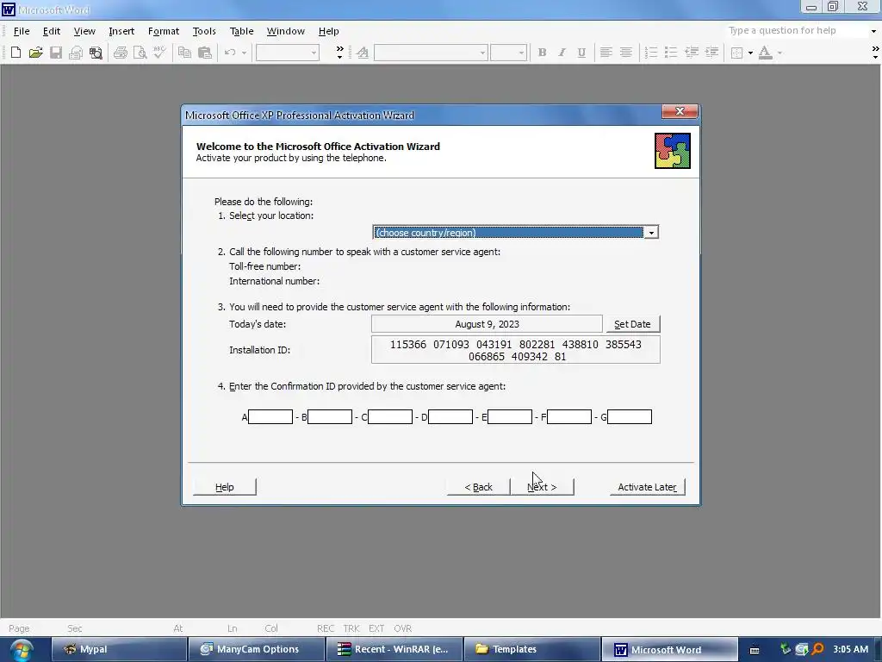882x662 pixels.
Task: Open the Zoom percentage combo box
Action: (x=288, y=53)
